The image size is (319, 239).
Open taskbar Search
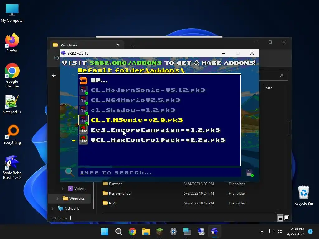click(119, 232)
